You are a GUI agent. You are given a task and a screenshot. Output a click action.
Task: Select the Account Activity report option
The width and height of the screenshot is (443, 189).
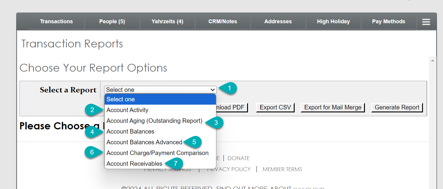tap(127, 110)
